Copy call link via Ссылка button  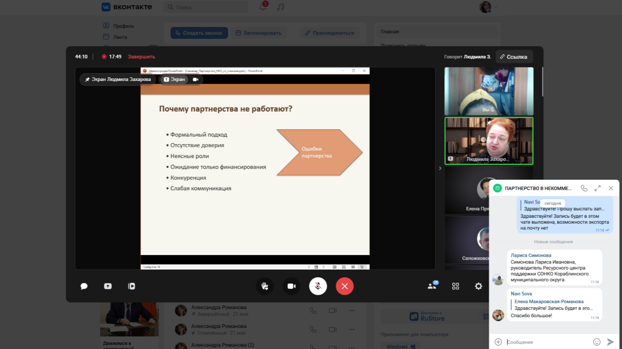pos(514,57)
